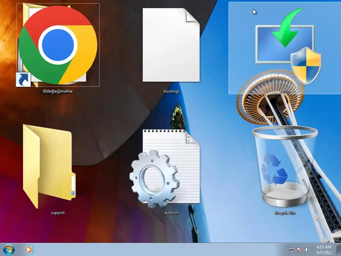This screenshot has width=341, height=256.
Task: Click the 'bootmgr' file name label
Action: click(171, 91)
